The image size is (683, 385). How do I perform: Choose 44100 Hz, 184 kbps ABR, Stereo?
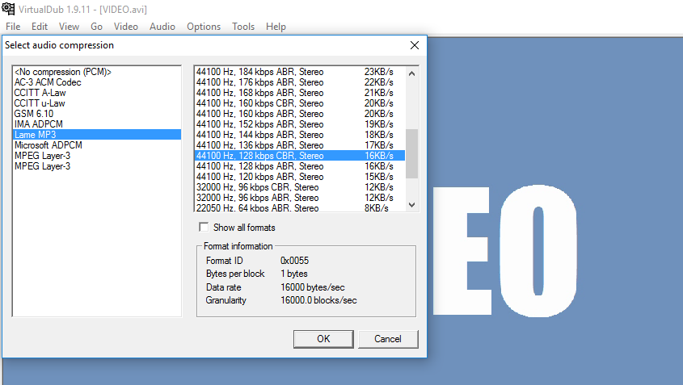pos(300,72)
